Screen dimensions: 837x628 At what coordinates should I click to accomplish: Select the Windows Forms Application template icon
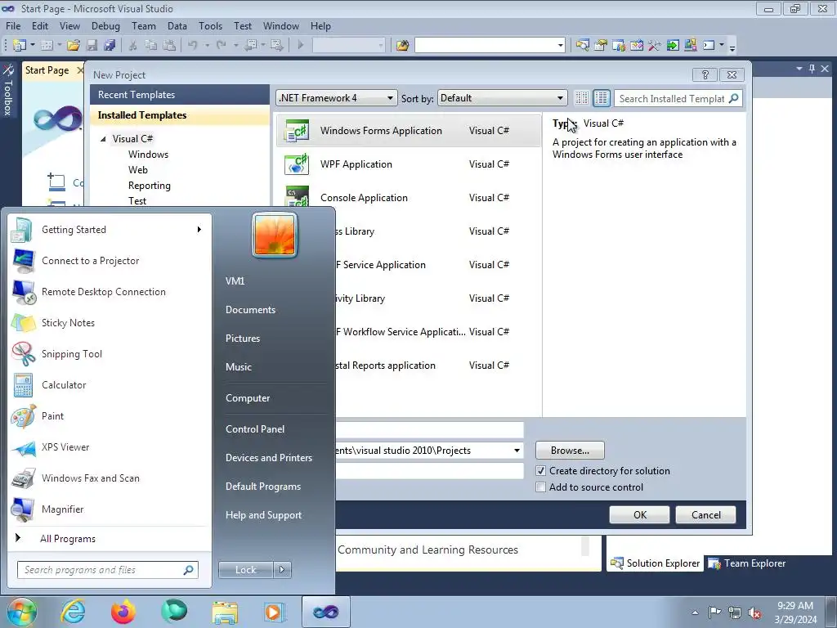pos(298,131)
